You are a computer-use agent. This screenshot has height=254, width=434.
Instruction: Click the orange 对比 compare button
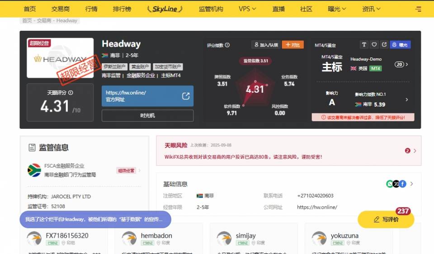pos(293,45)
